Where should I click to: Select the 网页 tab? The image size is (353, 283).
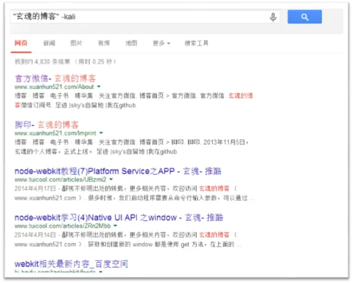tap(21, 43)
